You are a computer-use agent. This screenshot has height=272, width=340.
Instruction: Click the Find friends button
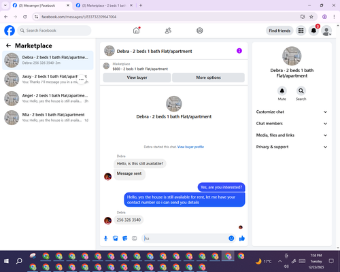279,31
